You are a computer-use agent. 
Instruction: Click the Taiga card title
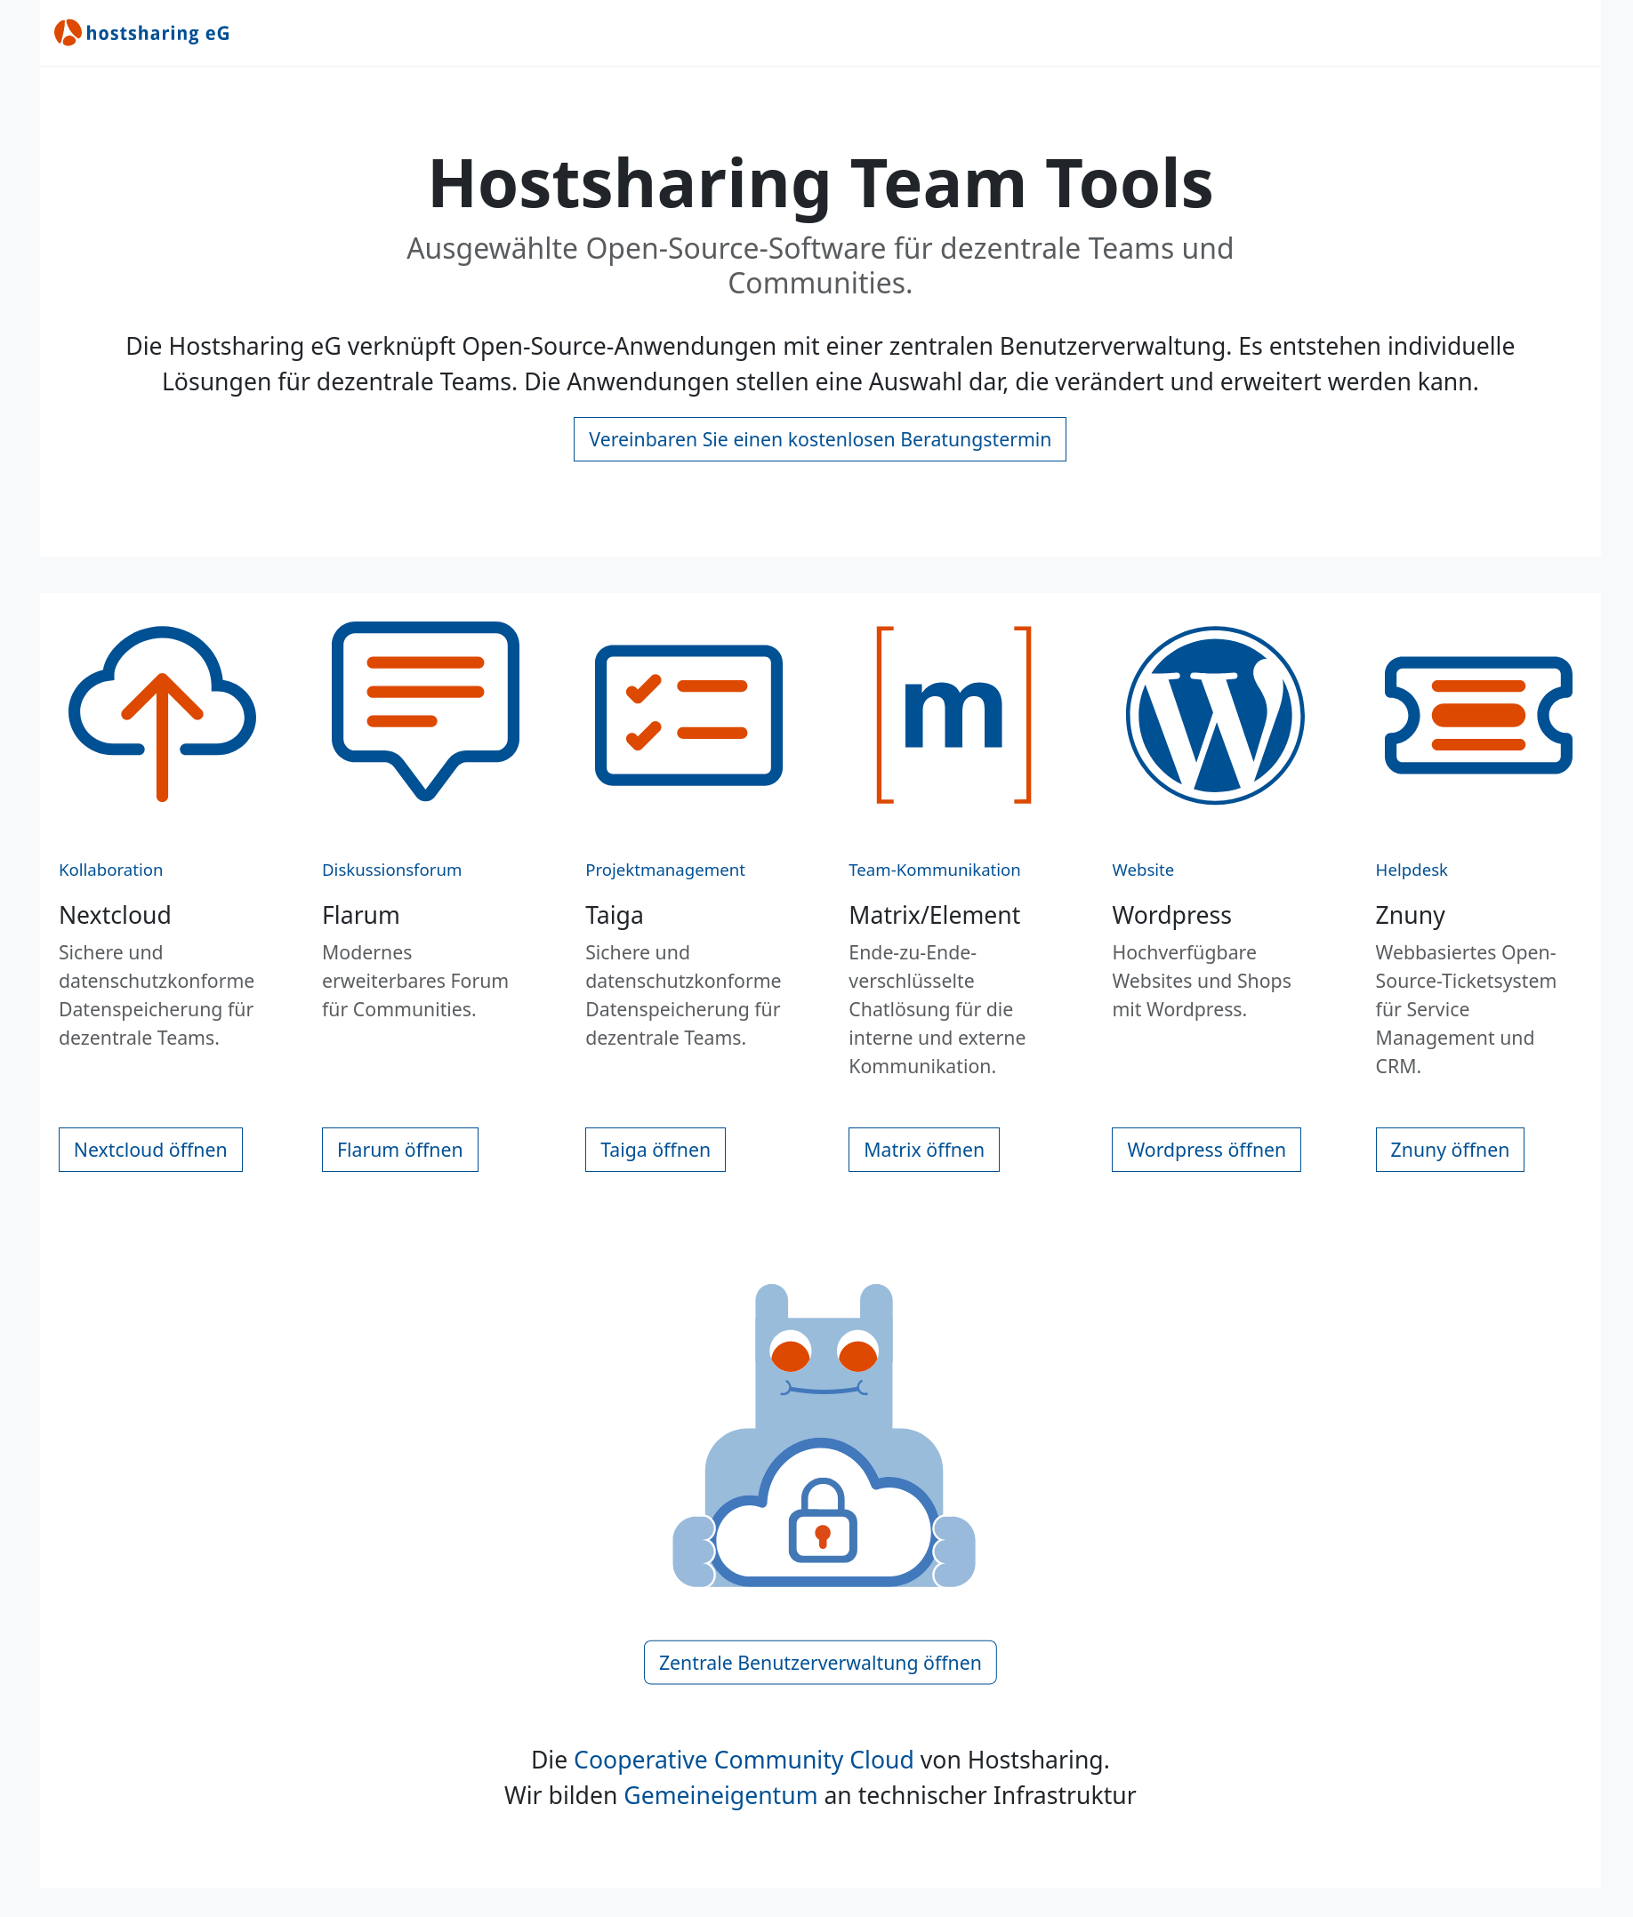pos(614,915)
